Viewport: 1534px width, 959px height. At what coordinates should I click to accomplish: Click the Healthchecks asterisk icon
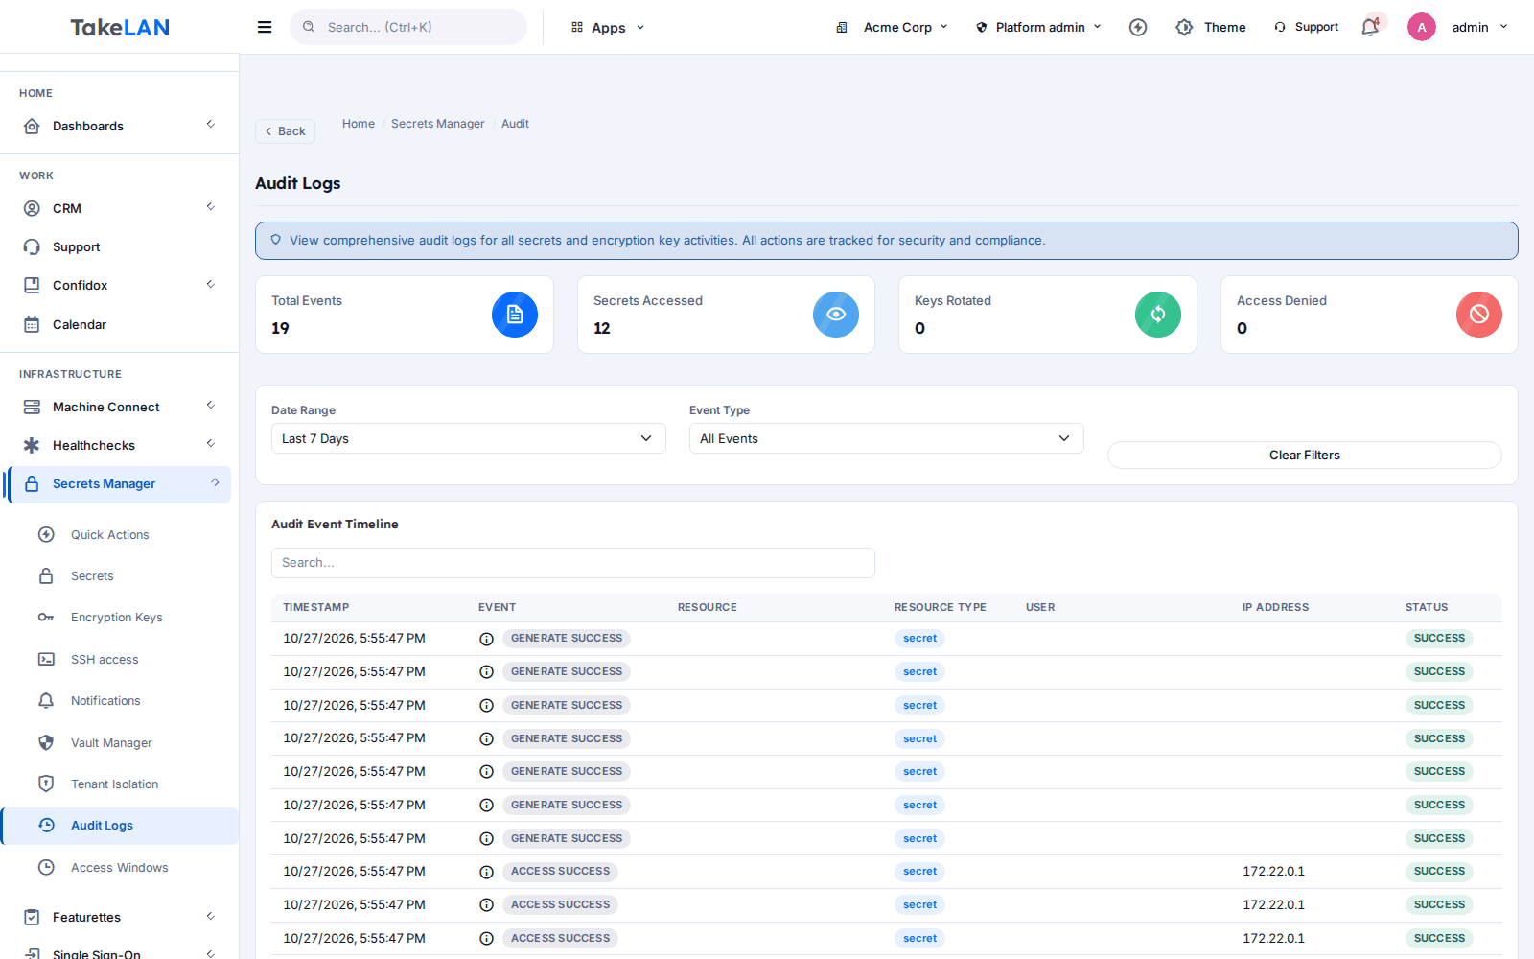click(32, 445)
